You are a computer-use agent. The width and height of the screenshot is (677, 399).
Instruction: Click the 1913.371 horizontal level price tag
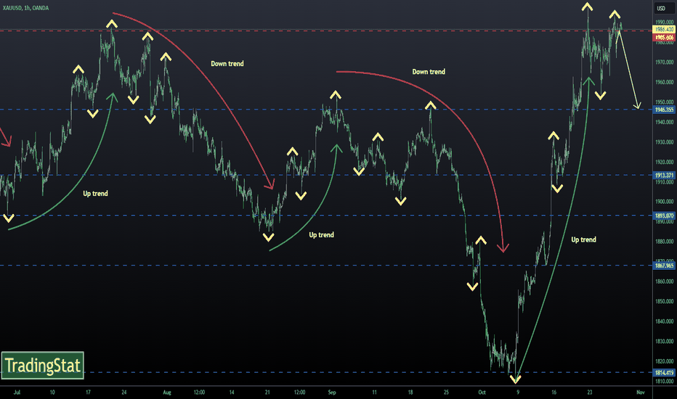665,175
